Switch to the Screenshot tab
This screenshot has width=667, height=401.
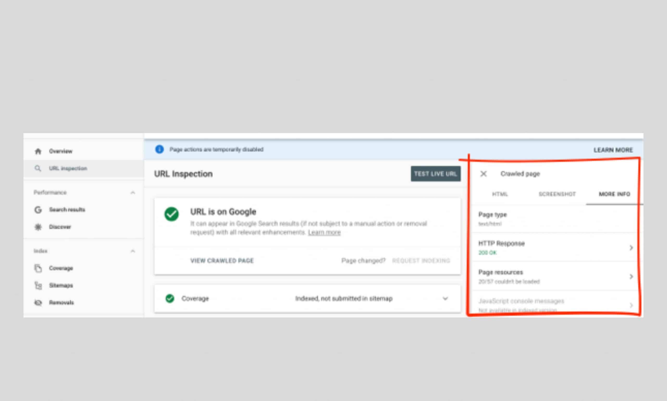(557, 194)
